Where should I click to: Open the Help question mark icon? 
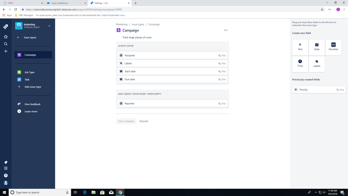tap(6, 175)
